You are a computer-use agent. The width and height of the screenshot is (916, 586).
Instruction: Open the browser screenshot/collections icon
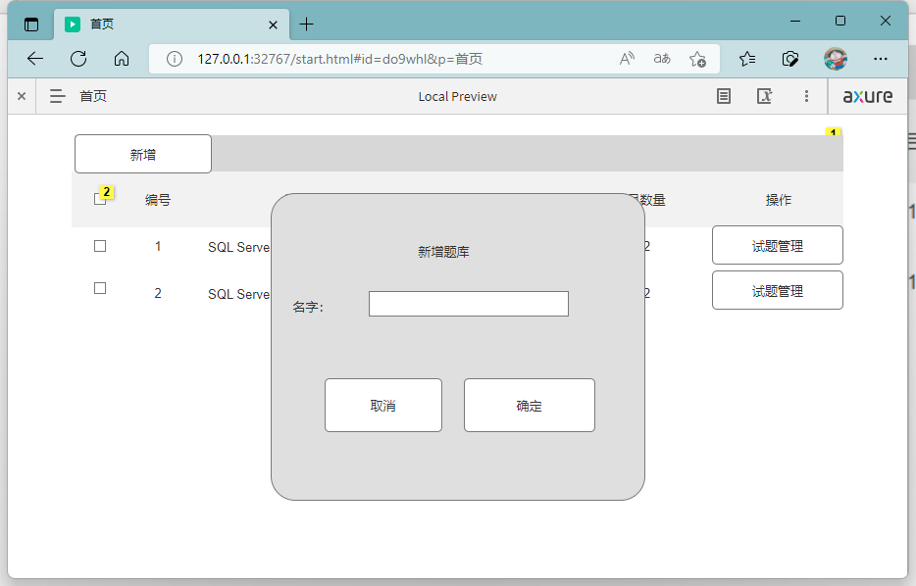789,59
